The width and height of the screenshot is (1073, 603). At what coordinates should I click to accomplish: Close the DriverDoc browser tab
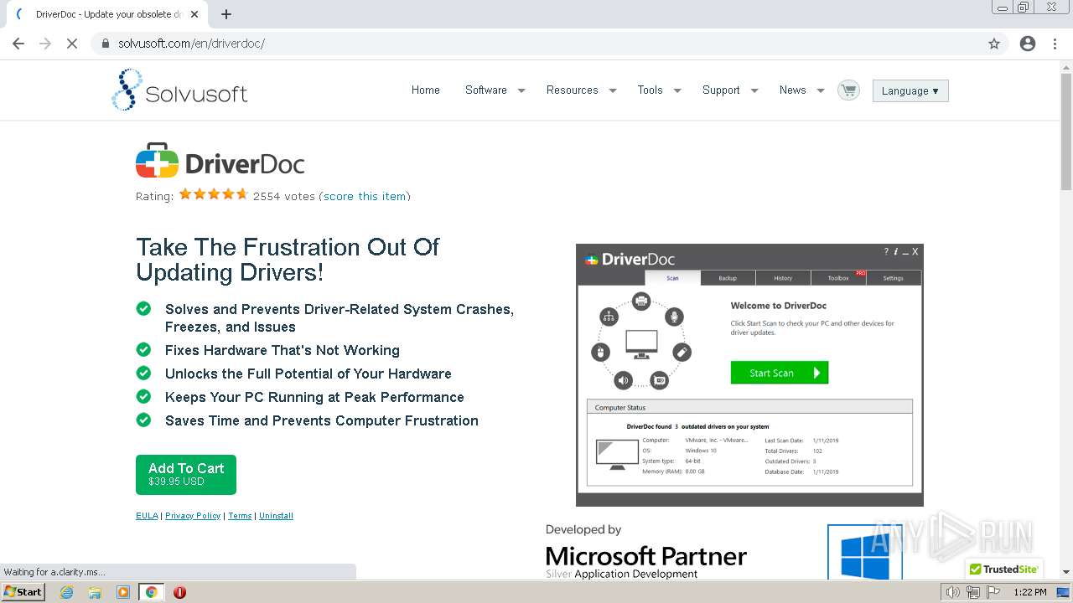[x=195, y=14]
